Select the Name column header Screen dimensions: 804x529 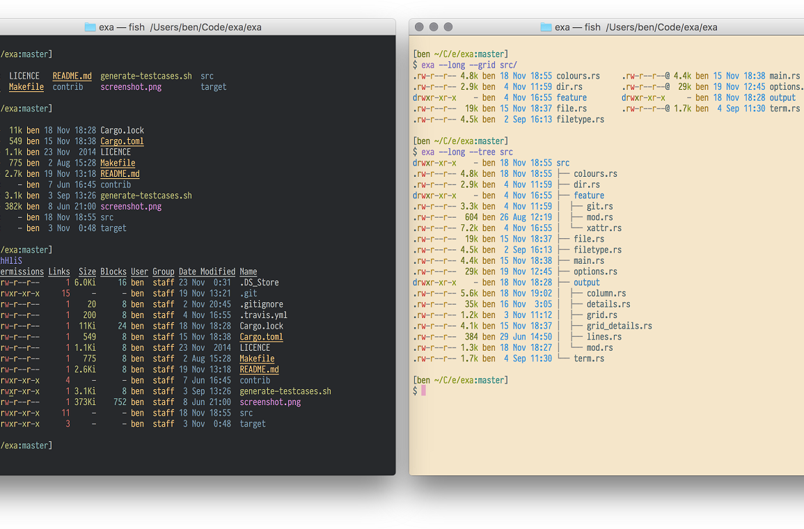click(x=249, y=271)
